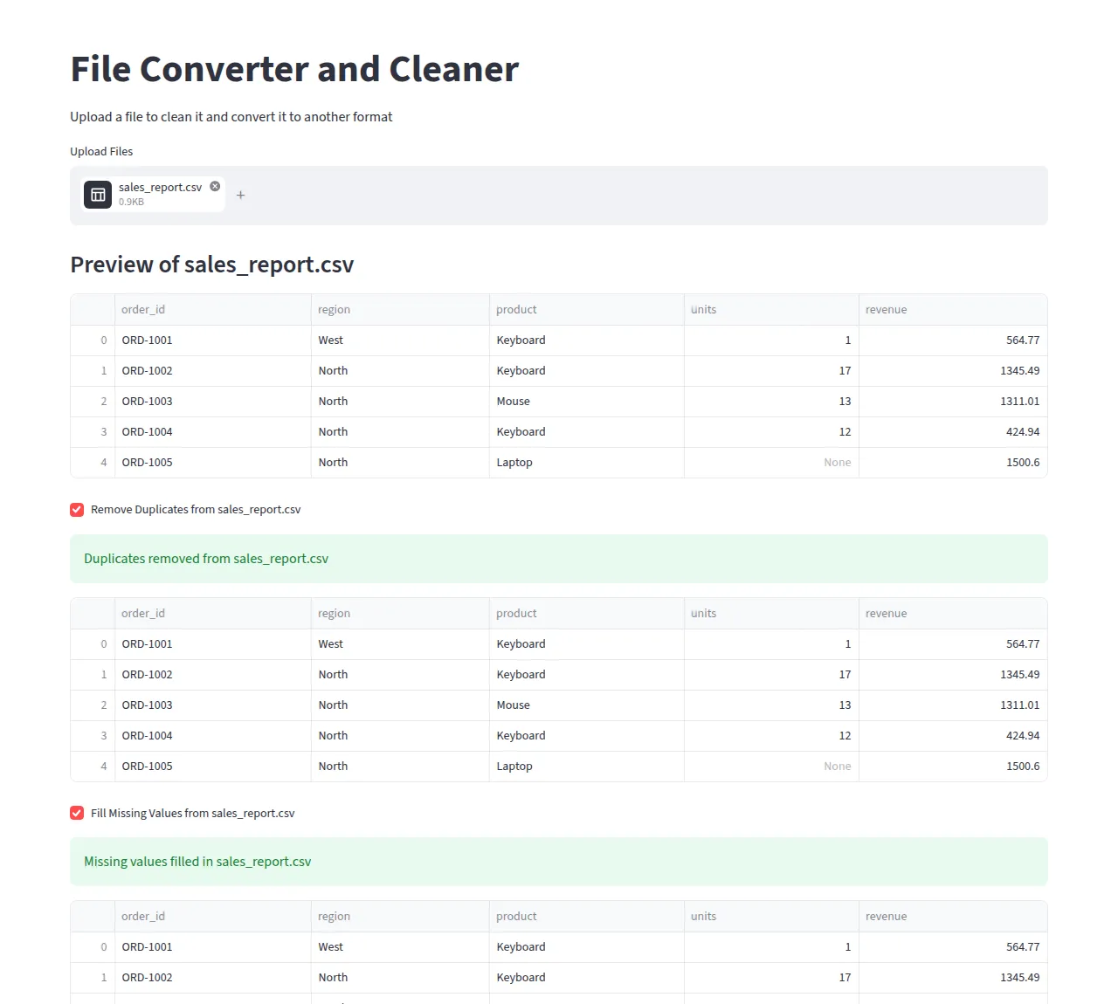Screen dimensions: 1118x1004
Task: Select West region cell in duplicates-removed table
Action: (400, 644)
